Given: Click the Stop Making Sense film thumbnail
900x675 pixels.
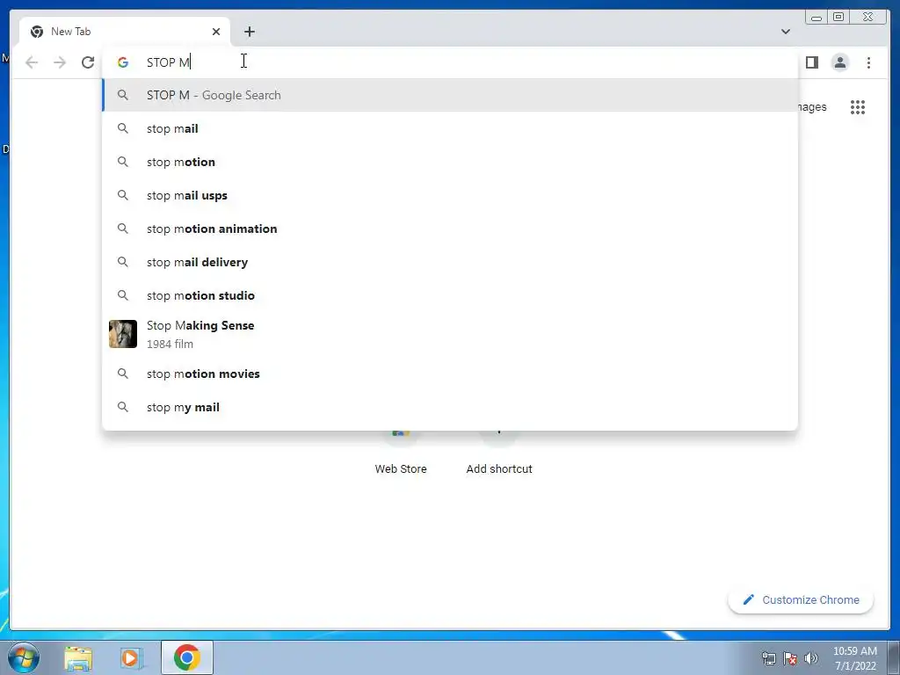Looking at the screenshot, I should pyautogui.click(x=123, y=334).
